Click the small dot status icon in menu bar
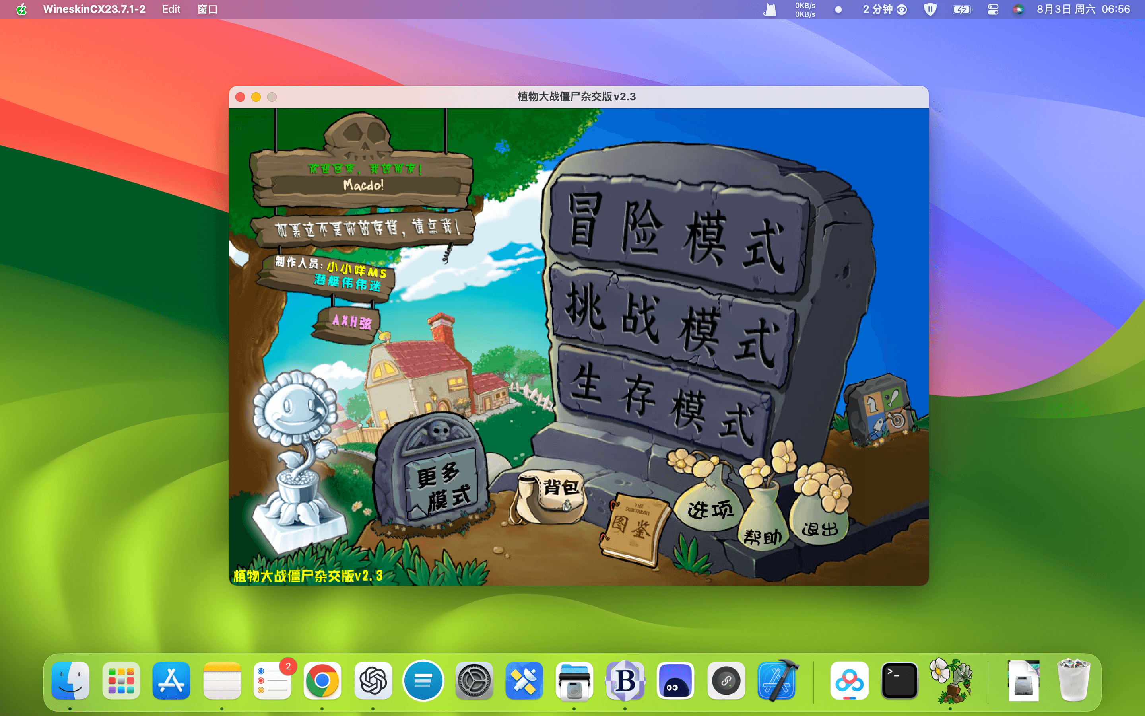Image resolution: width=1145 pixels, height=716 pixels. [x=838, y=9]
